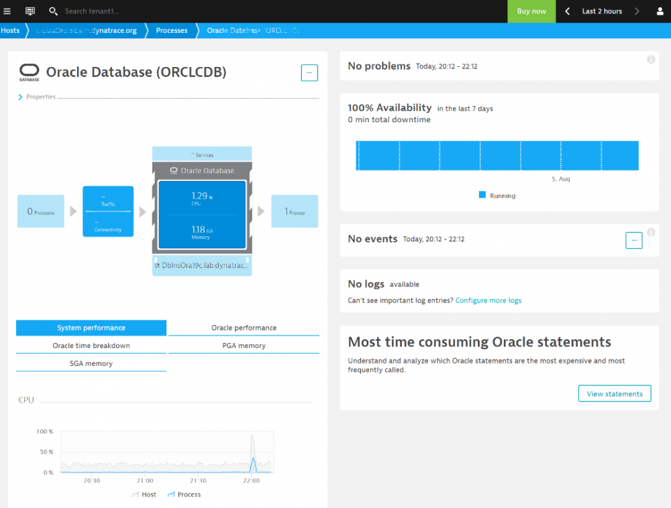Click the Oracle database logo icon

[x=29, y=72]
